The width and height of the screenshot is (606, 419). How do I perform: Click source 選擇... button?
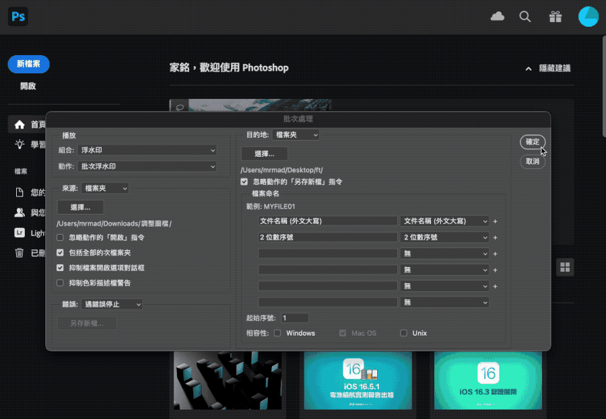pyautogui.click(x=80, y=207)
